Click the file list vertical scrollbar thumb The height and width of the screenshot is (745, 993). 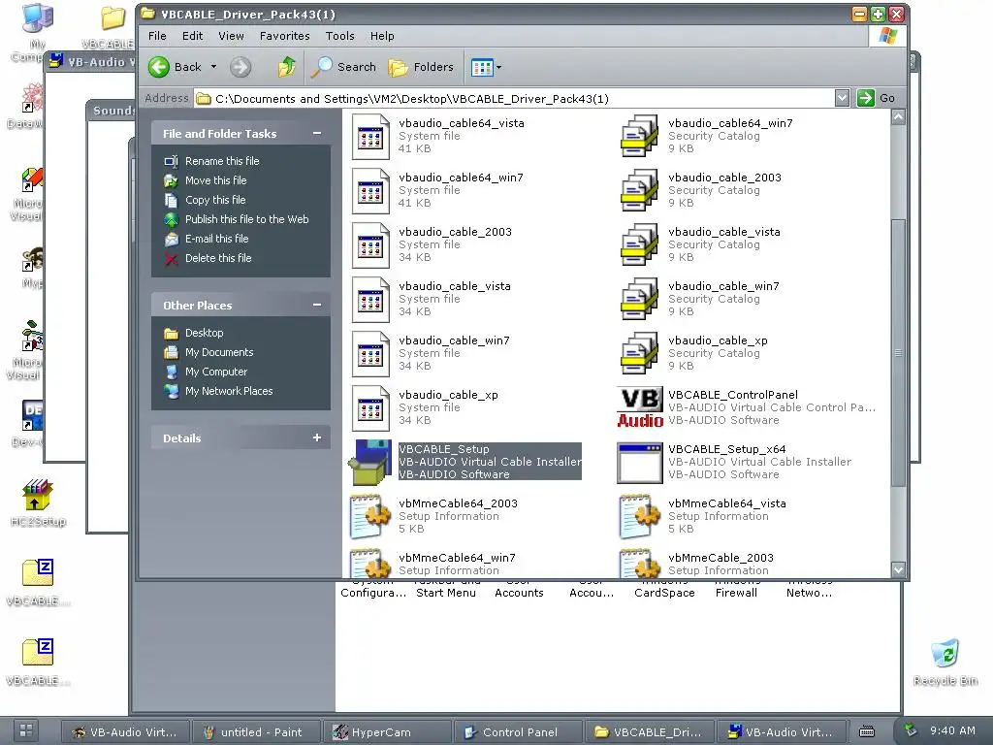(x=898, y=353)
